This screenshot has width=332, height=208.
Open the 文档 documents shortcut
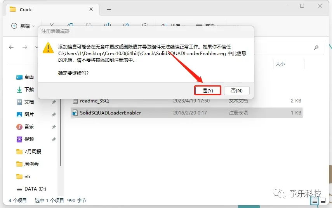(x=25, y=102)
